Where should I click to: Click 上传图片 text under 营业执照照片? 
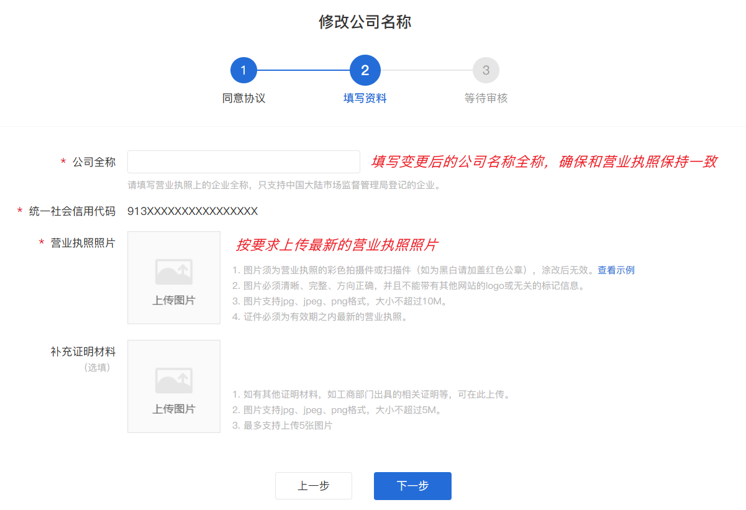click(174, 301)
